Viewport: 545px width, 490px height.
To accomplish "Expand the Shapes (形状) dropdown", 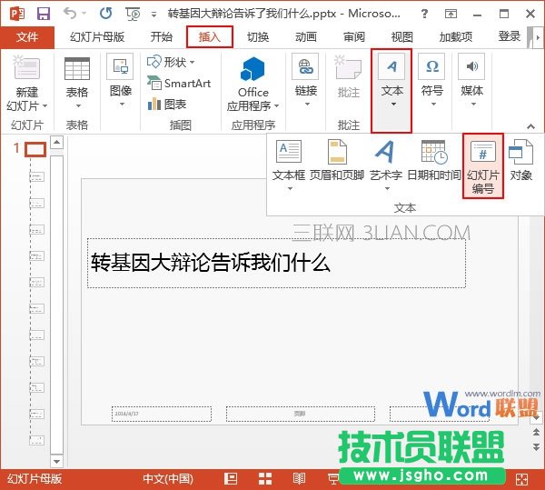I will 172,62.
